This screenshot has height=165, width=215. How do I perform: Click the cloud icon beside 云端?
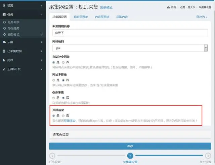pyautogui.click(x=4, y=42)
